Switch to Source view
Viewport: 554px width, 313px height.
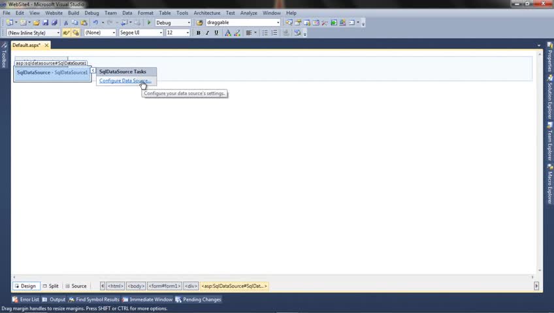(76, 286)
